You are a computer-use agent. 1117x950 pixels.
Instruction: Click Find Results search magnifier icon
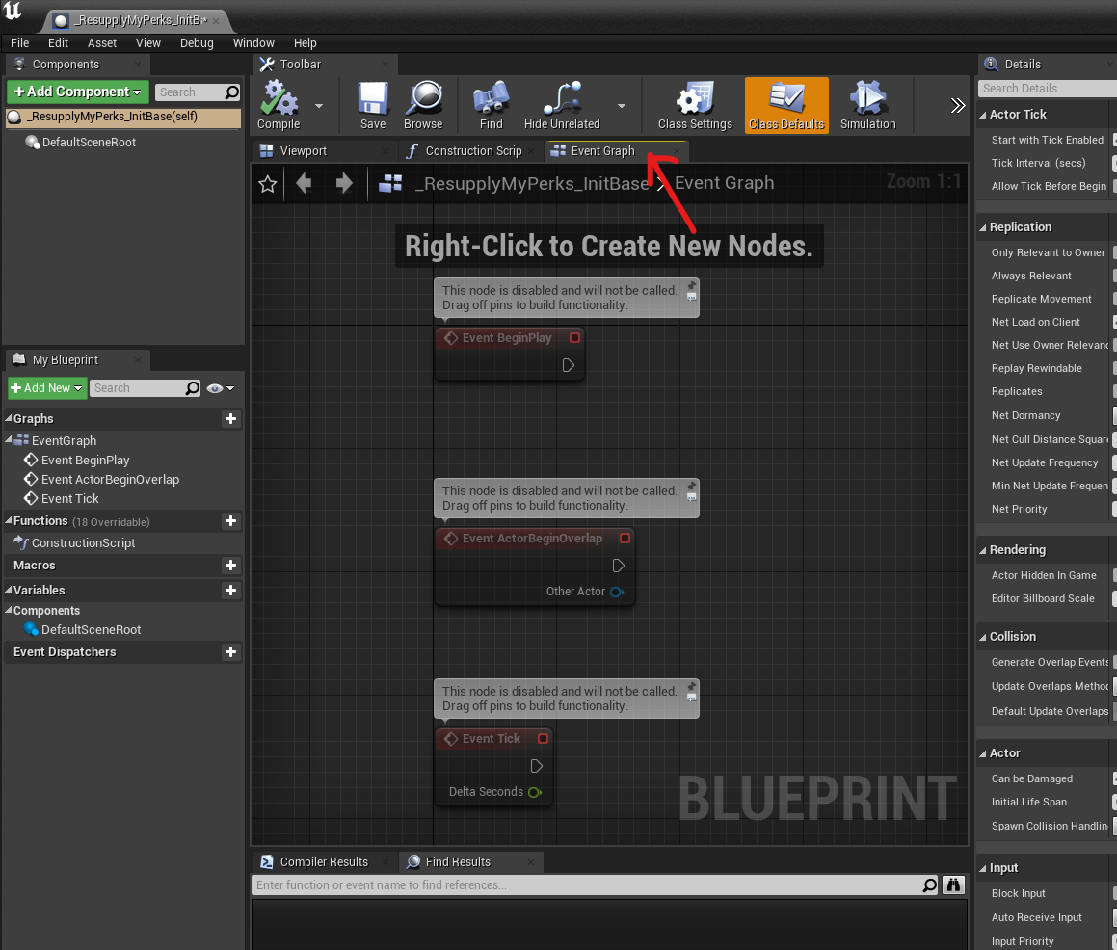(x=930, y=885)
